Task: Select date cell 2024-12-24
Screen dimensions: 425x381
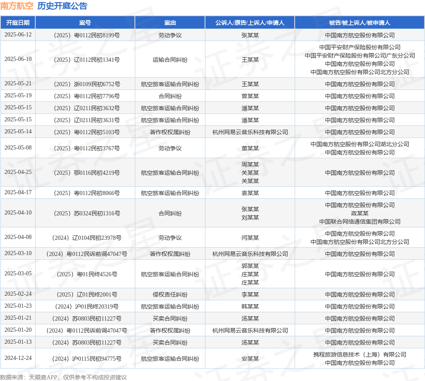Action: tap(18, 358)
